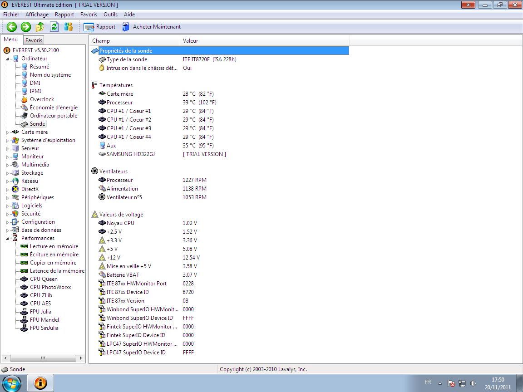This screenshot has height=392, width=523.
Task: Switch to the Favoris tab
Action: (34, 40)
